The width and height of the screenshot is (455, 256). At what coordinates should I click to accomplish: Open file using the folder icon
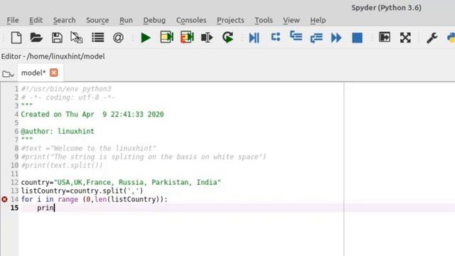click(x=36, y=38)
